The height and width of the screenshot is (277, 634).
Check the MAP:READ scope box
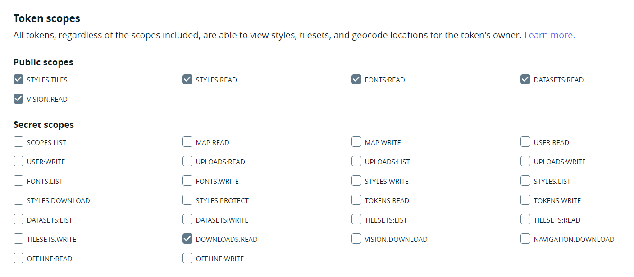tap(187, 142)
